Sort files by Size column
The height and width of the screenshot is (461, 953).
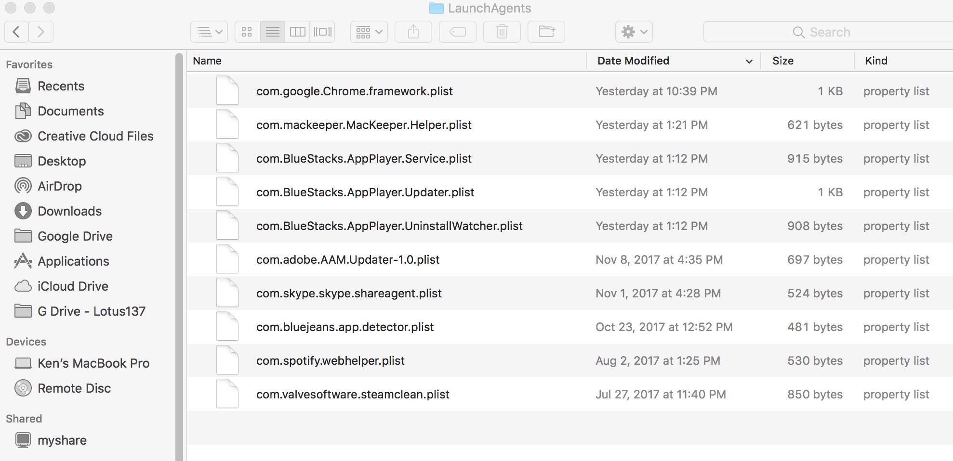(807, 61)
